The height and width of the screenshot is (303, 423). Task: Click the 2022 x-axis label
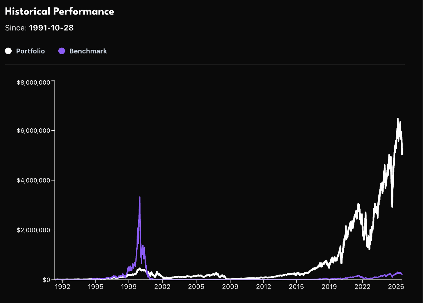363,287
